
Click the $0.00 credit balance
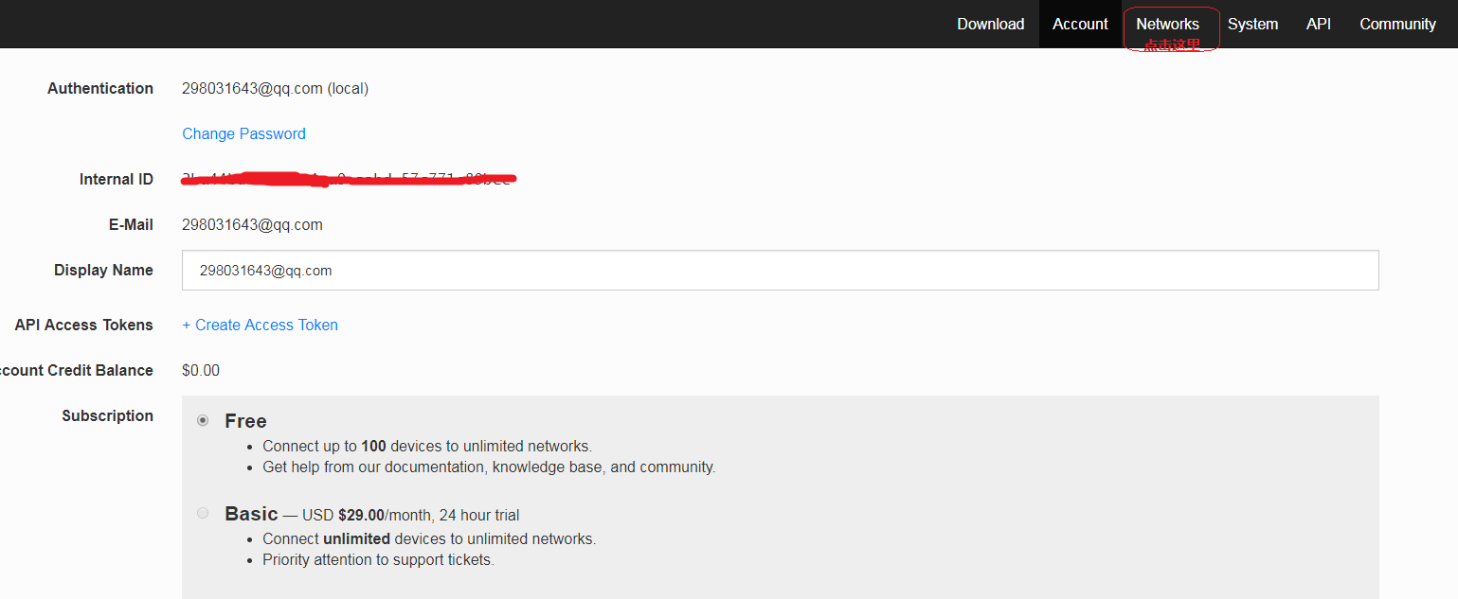[x=201, y=370]
